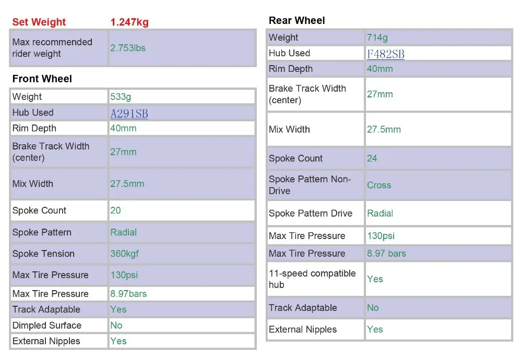The image size is (522, 363).
Task: Select the rear 8.97 bars pressure value
Action: point(386,254)
